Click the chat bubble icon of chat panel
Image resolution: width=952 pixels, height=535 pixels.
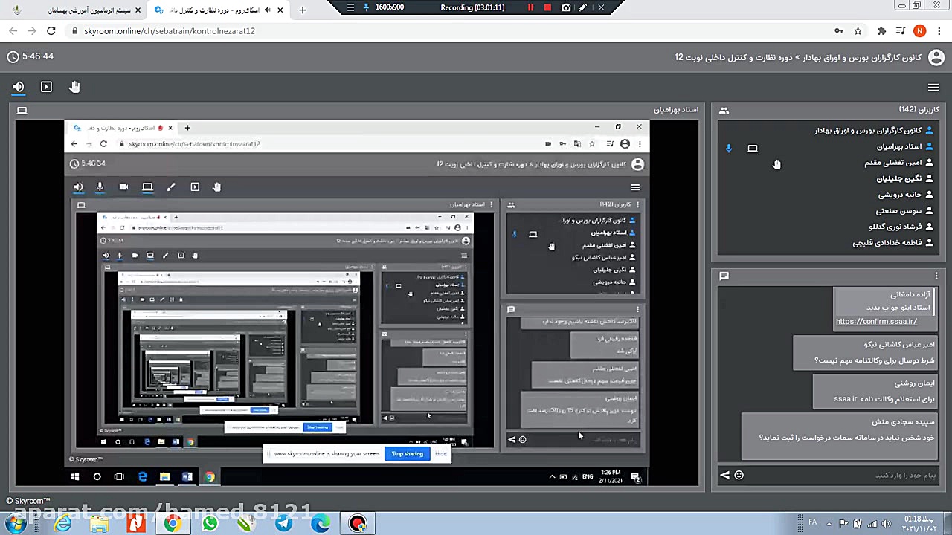(x=724, y=276)
